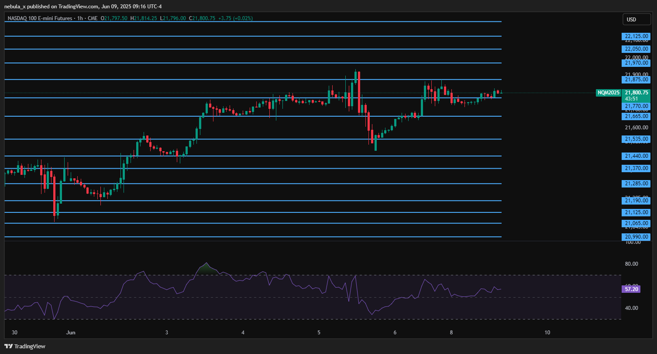
Task: Select the NQM2025 symbol label
Action: [x=608, y=93]
